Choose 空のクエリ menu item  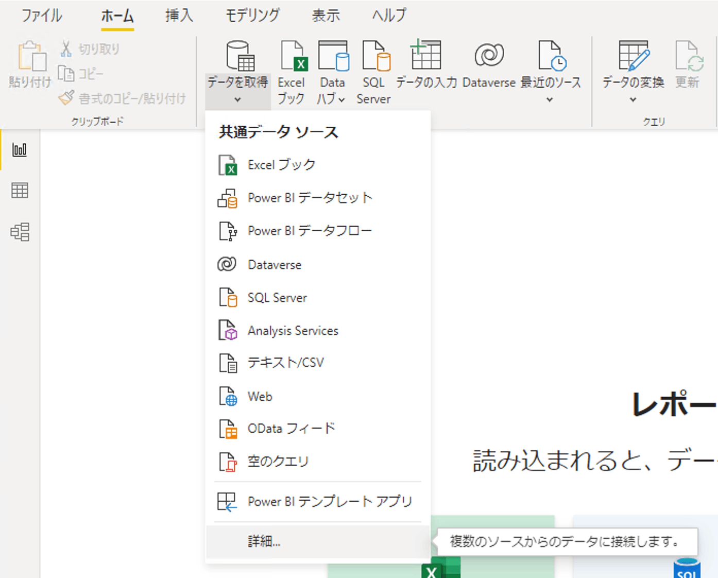(318, 461)
